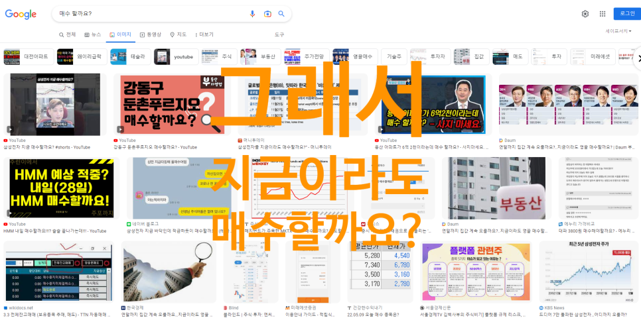
Task: Select the 주식 filter chip
Action: [x=220, y=57]
